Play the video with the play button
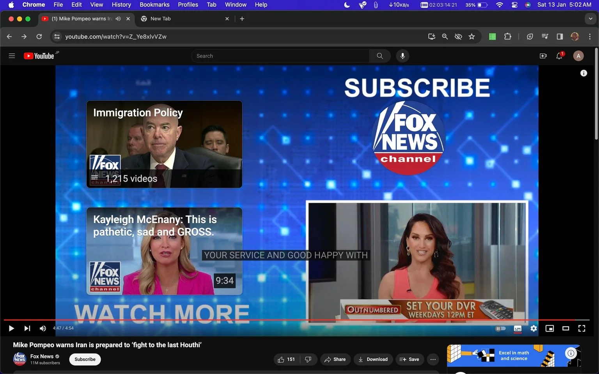Viewport: 599px width, 374px height. (11, 328)
